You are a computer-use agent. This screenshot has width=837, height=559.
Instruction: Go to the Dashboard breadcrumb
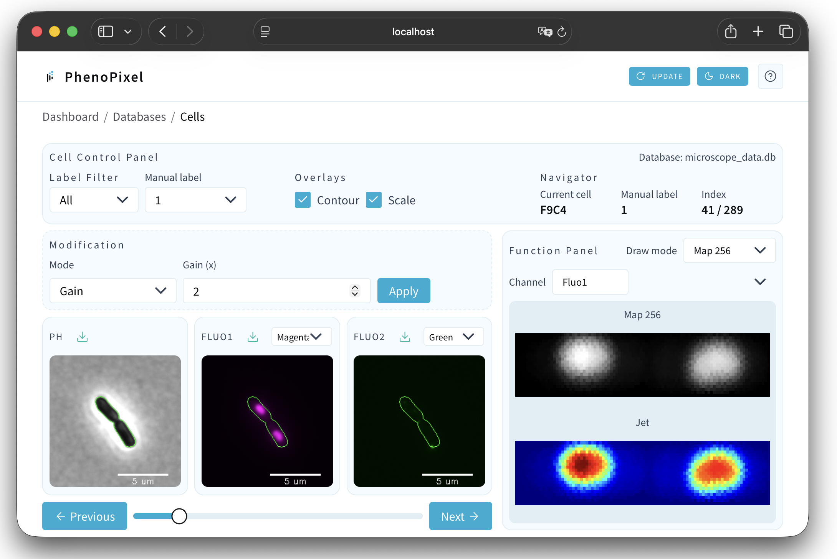pos(71,117)
